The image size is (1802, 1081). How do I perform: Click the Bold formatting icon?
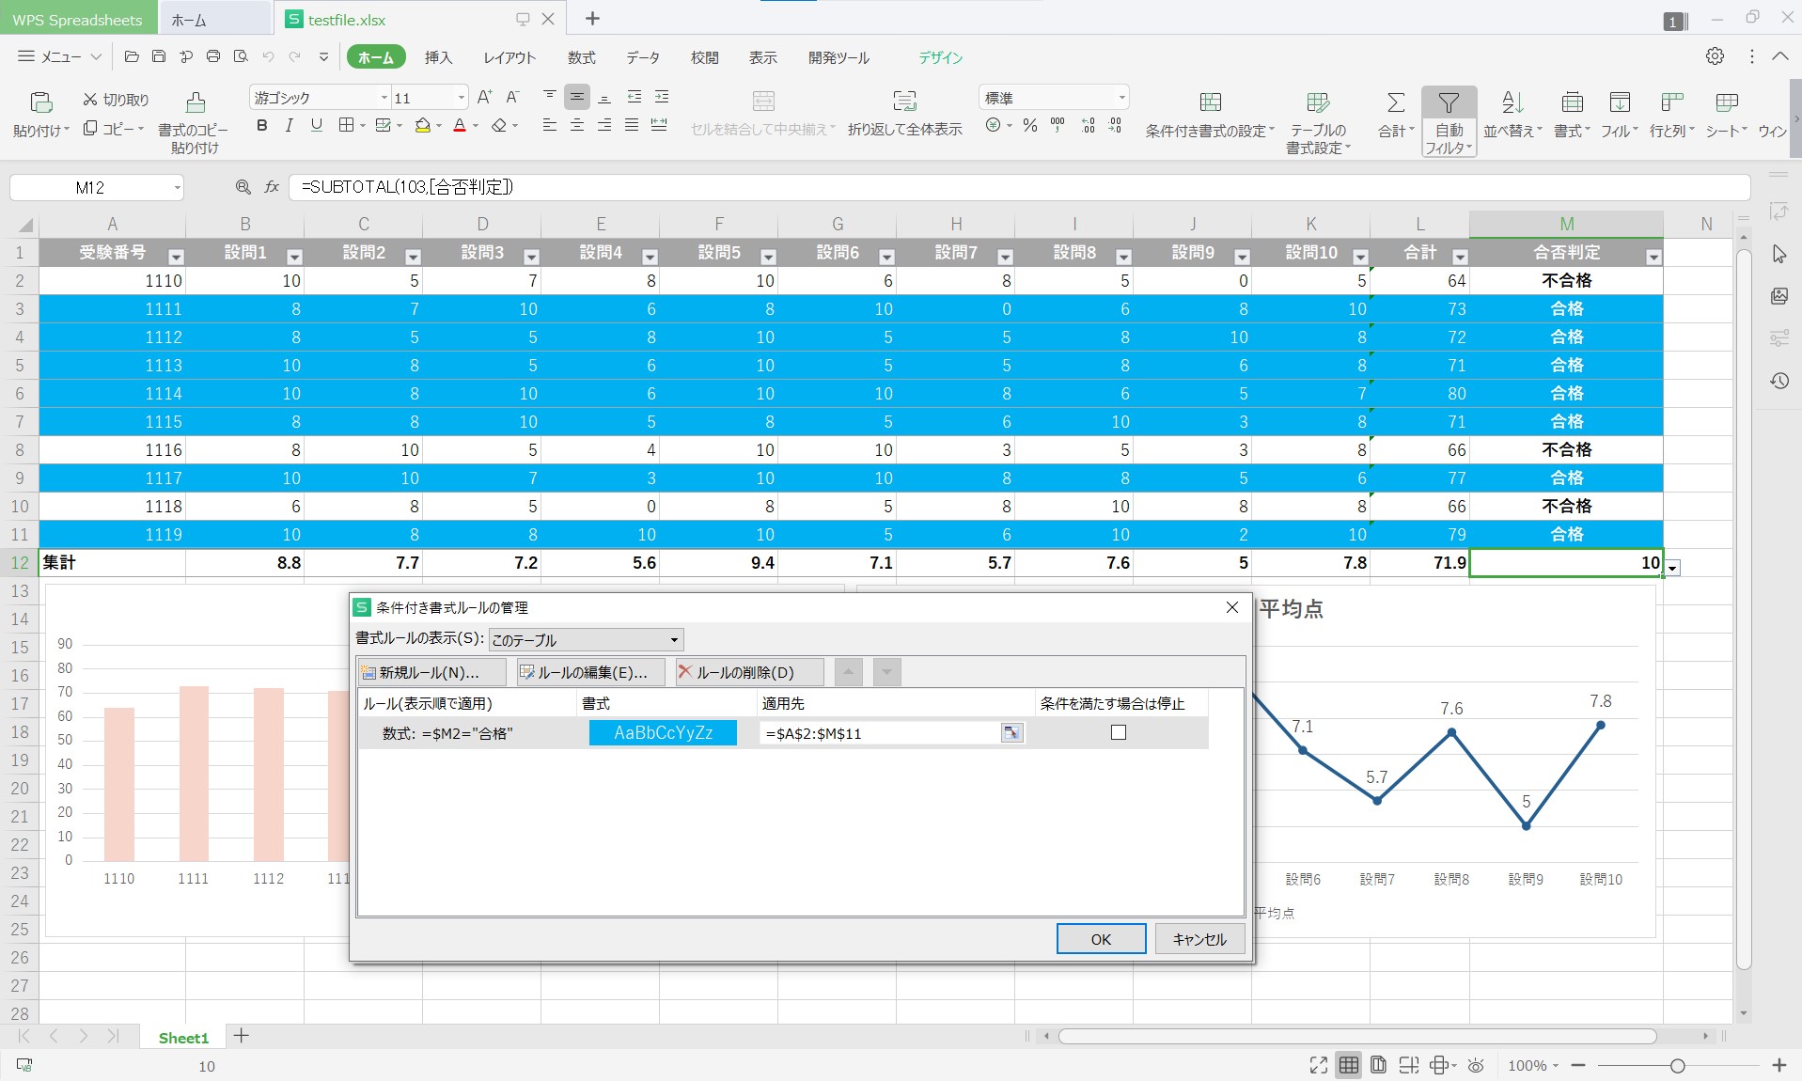coord(262,126)
